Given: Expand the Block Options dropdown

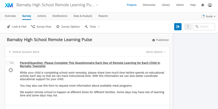Looking at the screenshot, I should [156, 52].
